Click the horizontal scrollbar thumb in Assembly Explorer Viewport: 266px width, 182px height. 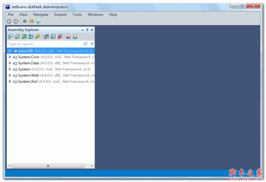coord(48,166)
